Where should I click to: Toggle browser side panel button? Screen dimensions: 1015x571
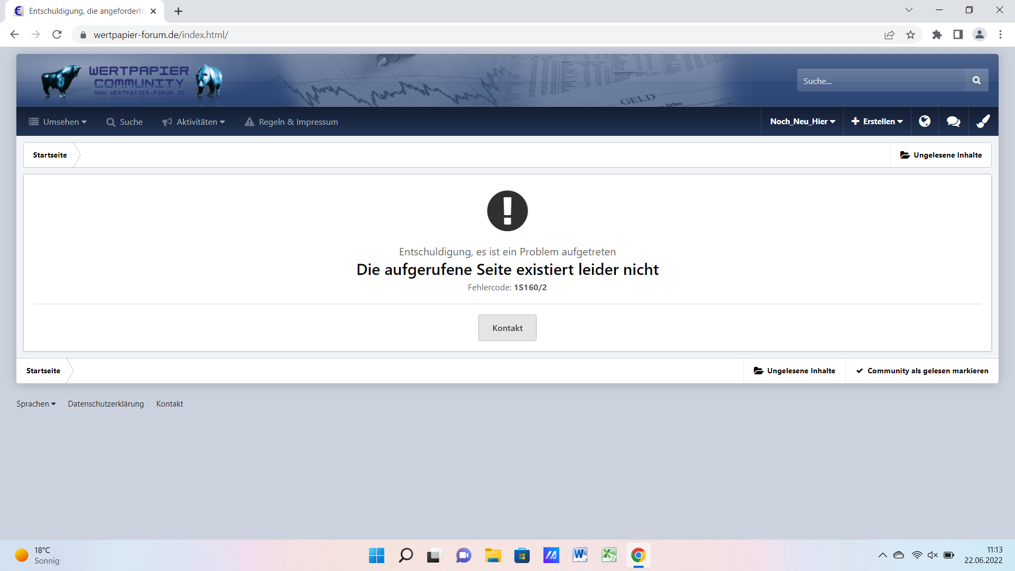click(958, 35)
